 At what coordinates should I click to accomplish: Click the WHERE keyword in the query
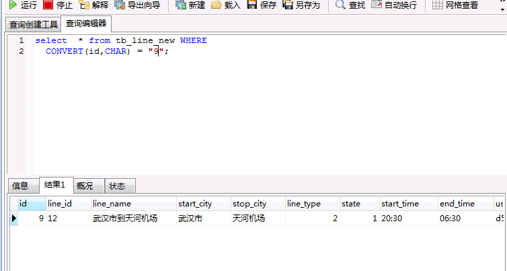(194, 41)
